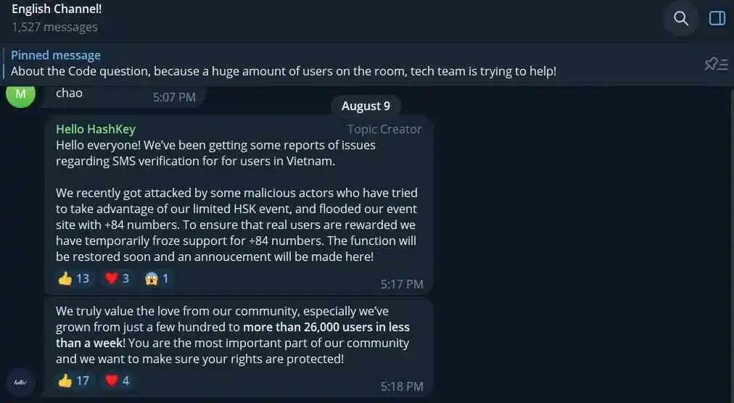Click the green M user avatar
The width and height of the screenshot is (734, 403).
[20, 94]
